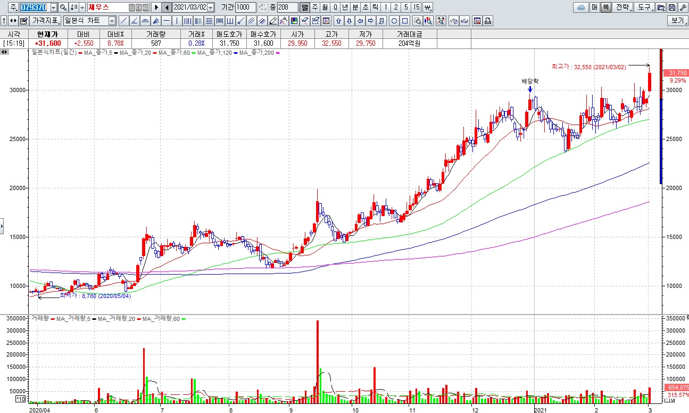
Task: Select the horizontal line tool
Action: pyautogui.click(x=166, y=21)
